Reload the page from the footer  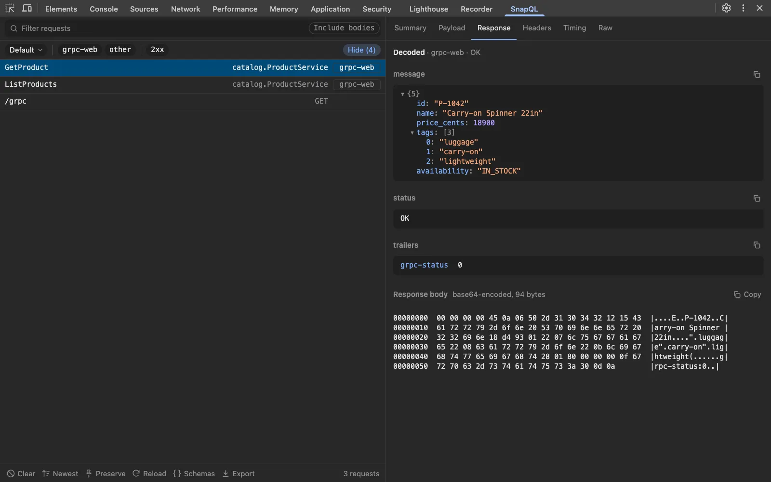click(149, 473)
